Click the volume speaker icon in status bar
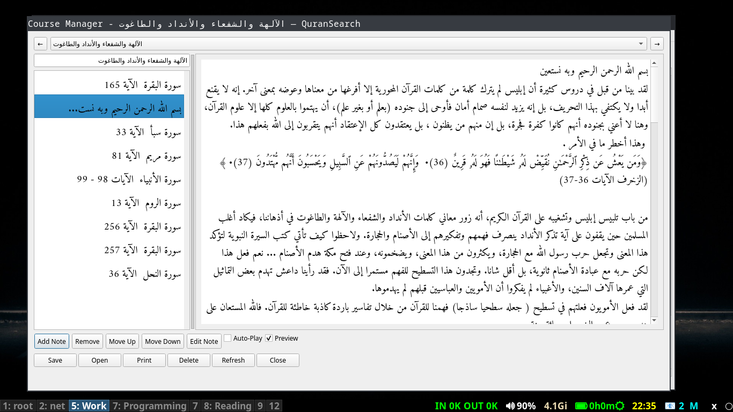Viewport: 733px width, 412px height. point(510,406)
